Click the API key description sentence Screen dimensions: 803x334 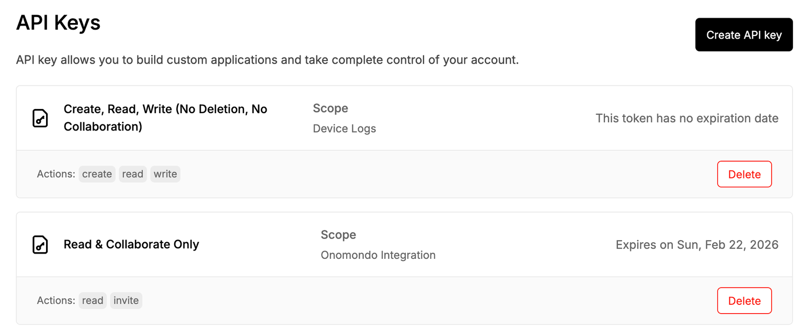pyautogui.click(x=267, y=60)
